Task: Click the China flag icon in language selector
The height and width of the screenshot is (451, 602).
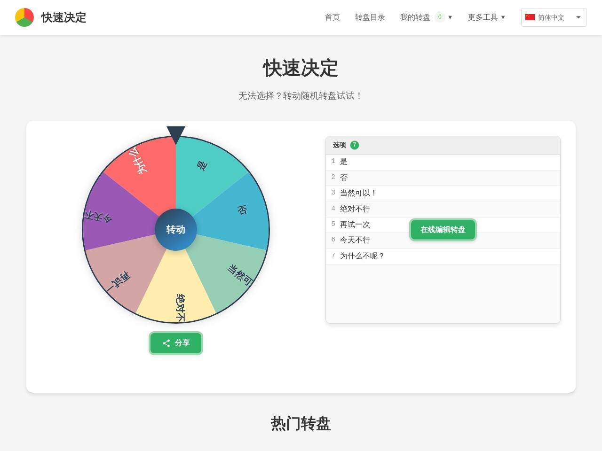Action: point(530,17)
